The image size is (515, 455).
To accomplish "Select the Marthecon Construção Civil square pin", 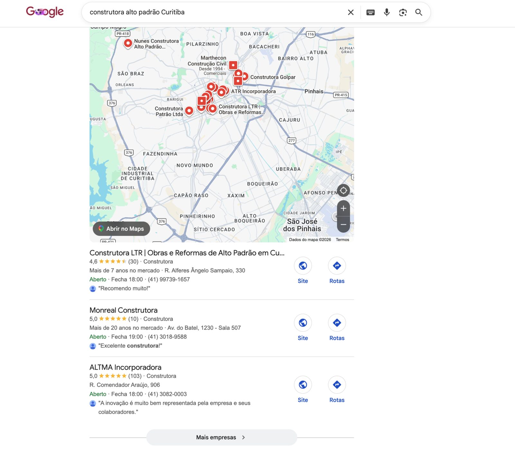I will tap(233, 65).
